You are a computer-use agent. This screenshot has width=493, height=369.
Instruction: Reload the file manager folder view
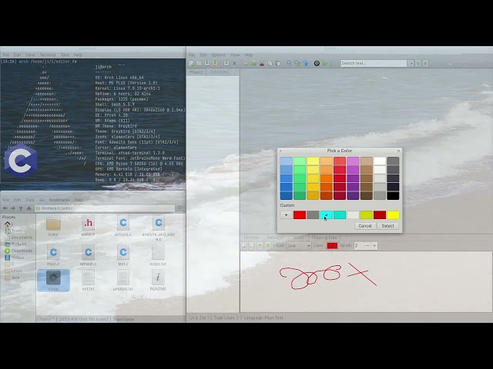click(x=180, y=208)
